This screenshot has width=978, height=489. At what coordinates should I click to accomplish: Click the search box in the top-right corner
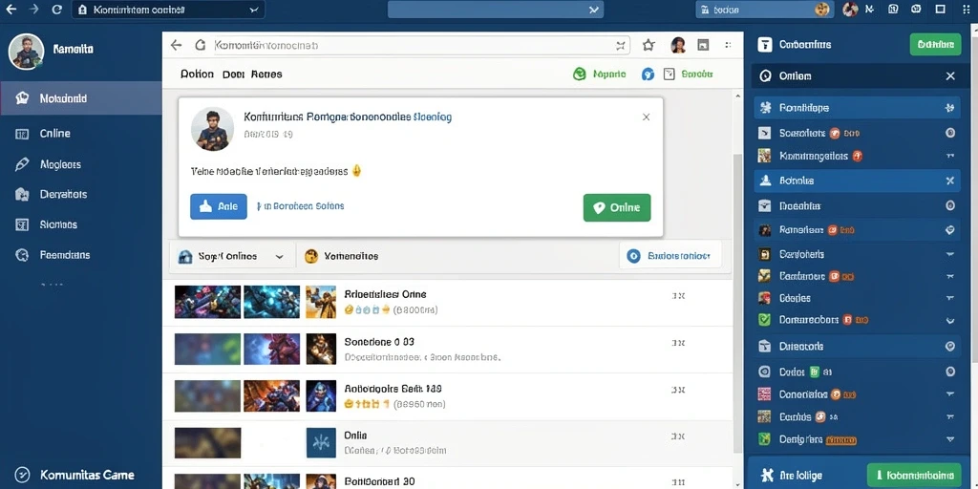tap(765, 10)
